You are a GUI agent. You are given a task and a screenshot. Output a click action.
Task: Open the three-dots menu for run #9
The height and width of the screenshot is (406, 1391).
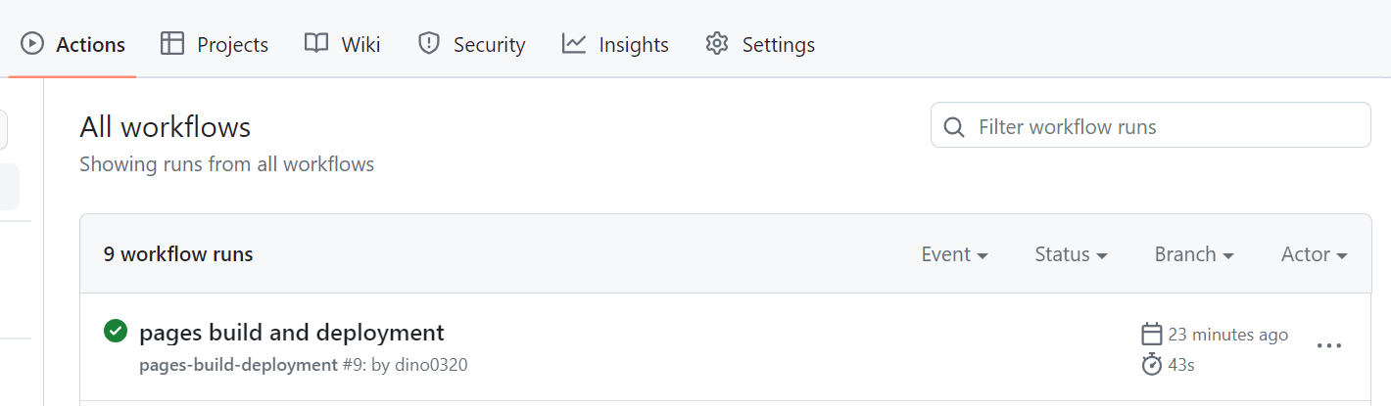pyautogui.click(x=1329, y=346)
